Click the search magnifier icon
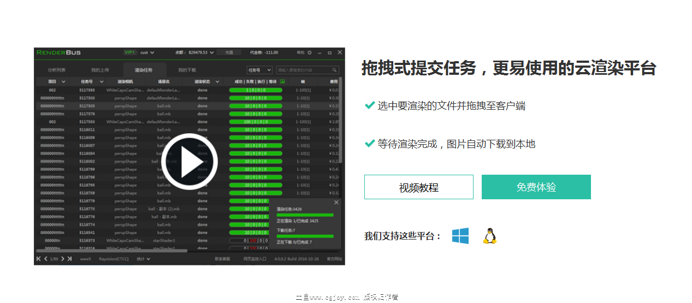Viewport: 692px width, 303px height. click(335, 70)
